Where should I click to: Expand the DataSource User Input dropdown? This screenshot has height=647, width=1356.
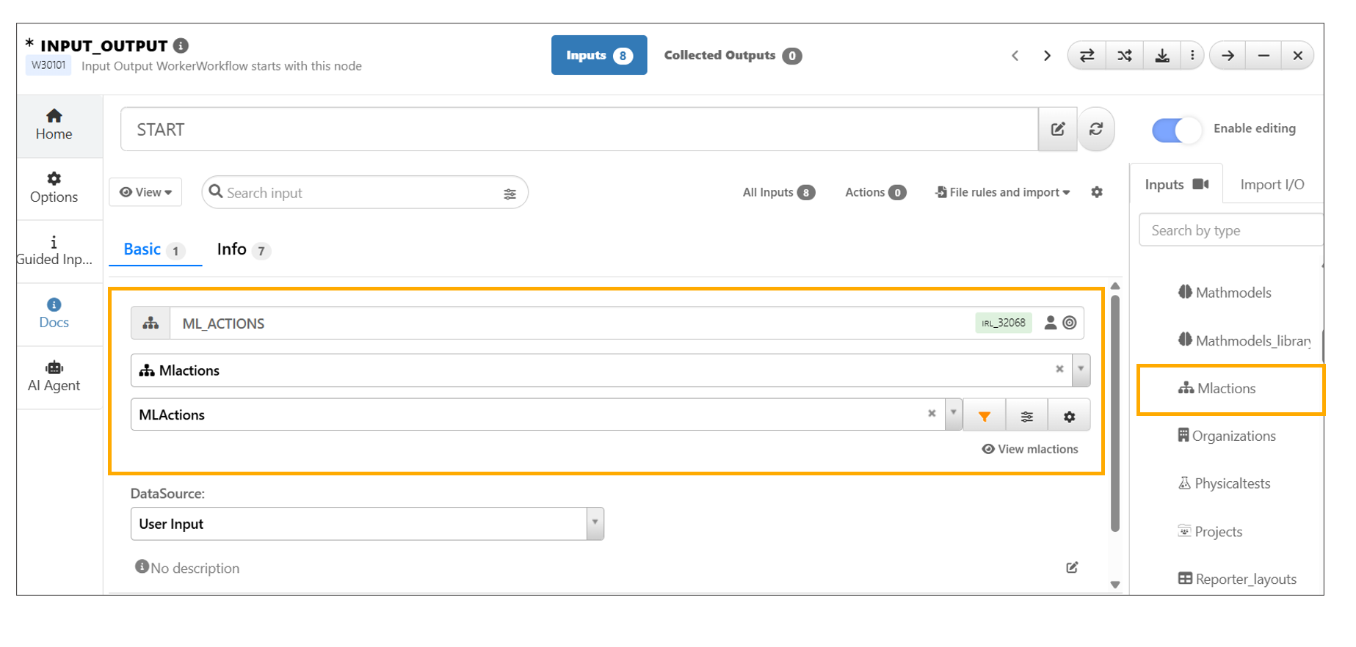point(595,524)
